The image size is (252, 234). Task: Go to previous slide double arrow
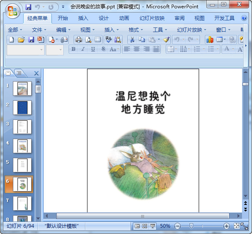(245, 203)
